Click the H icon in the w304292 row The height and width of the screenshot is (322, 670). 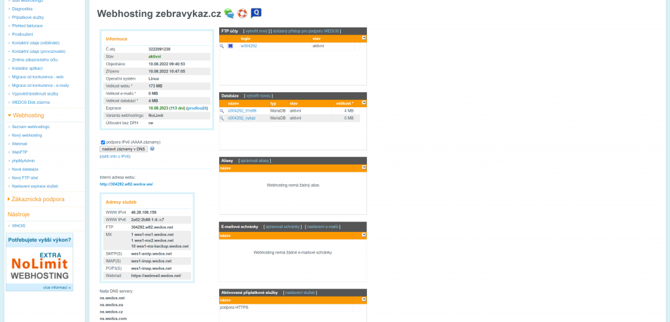click(231, 46)
